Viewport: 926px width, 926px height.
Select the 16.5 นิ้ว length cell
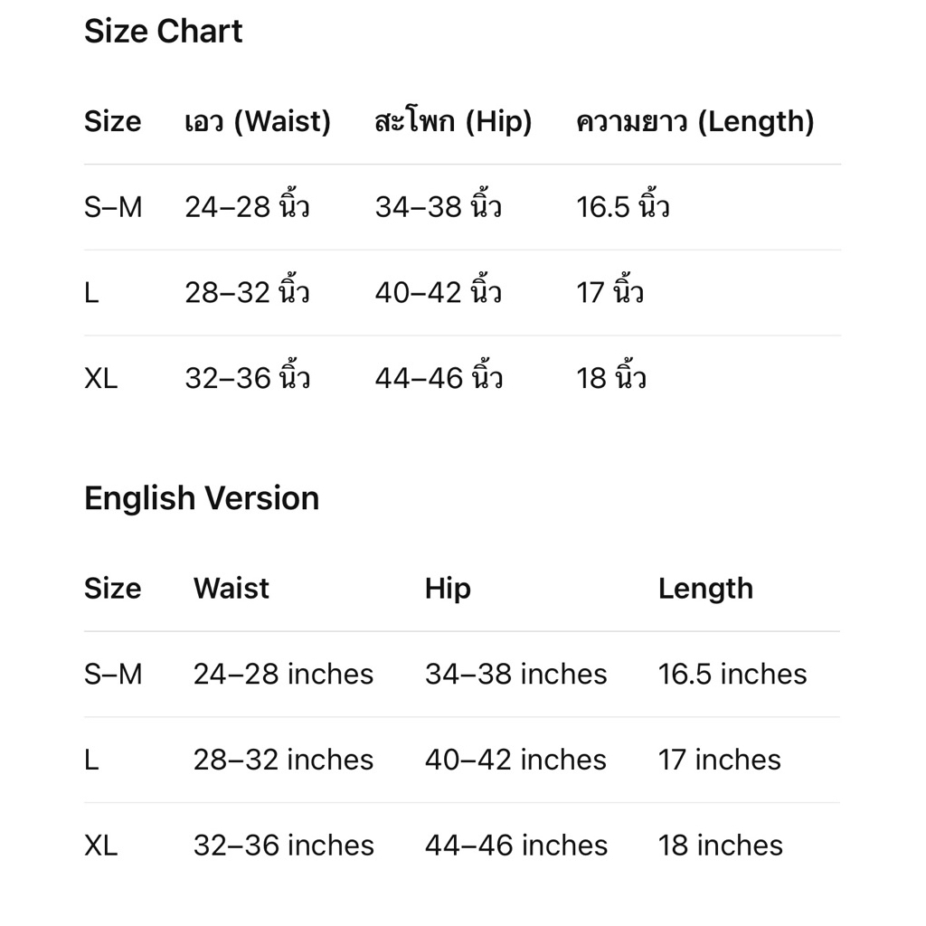tap(623, 204)
